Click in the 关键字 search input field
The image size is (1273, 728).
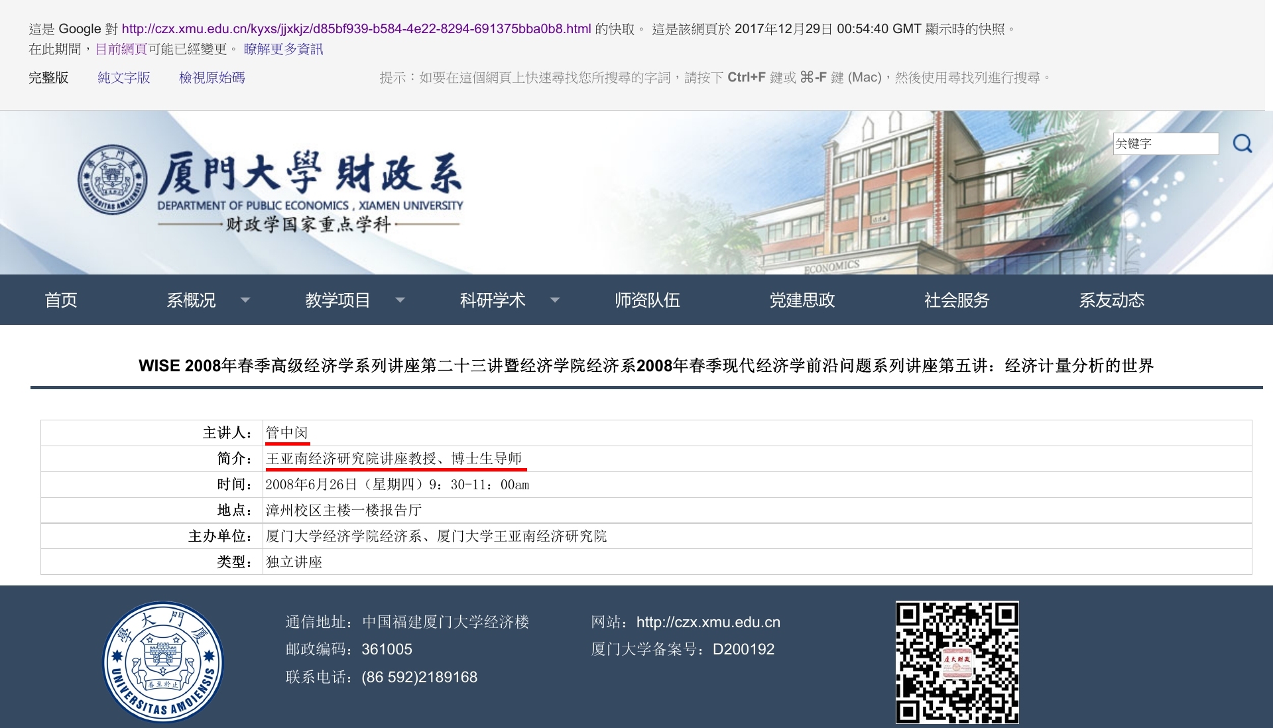(1165, 144)
